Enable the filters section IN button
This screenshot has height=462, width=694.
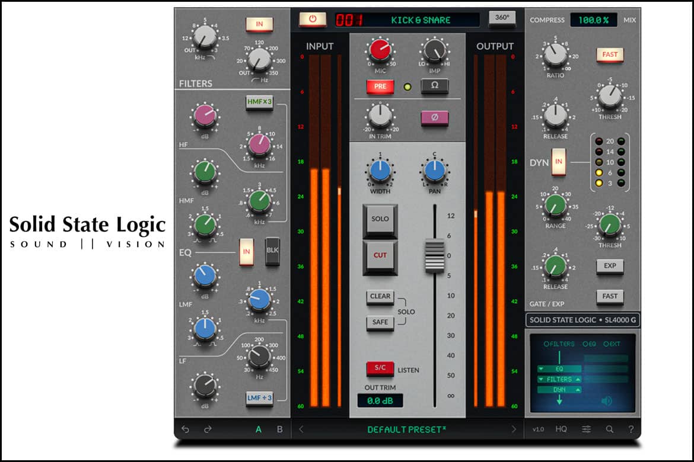tap(259, 24)
